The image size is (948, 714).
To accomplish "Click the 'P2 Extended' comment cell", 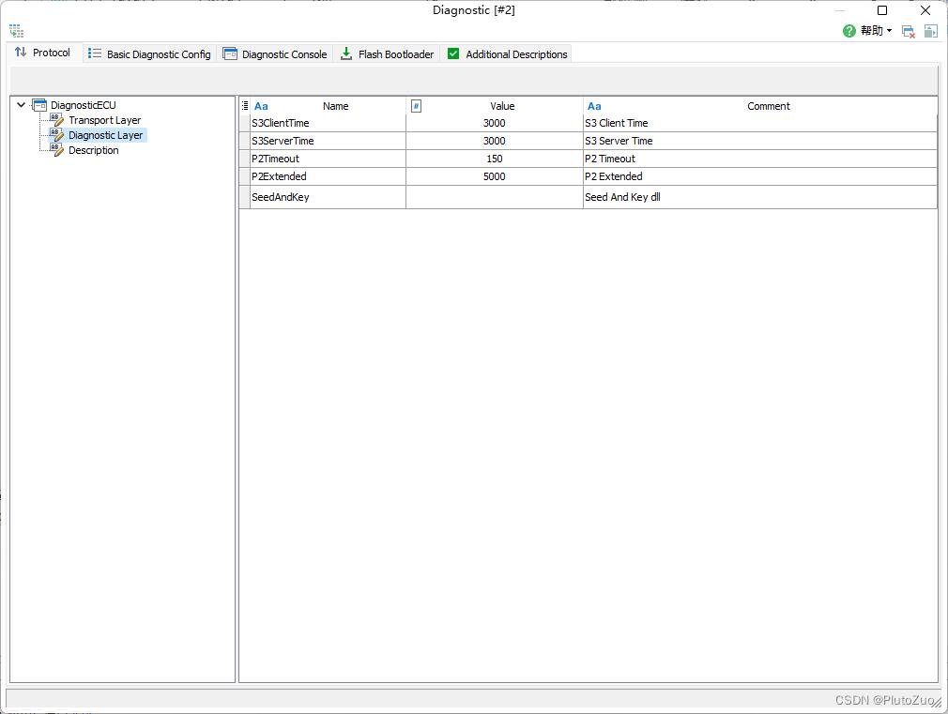I will [x=760, y=176].
